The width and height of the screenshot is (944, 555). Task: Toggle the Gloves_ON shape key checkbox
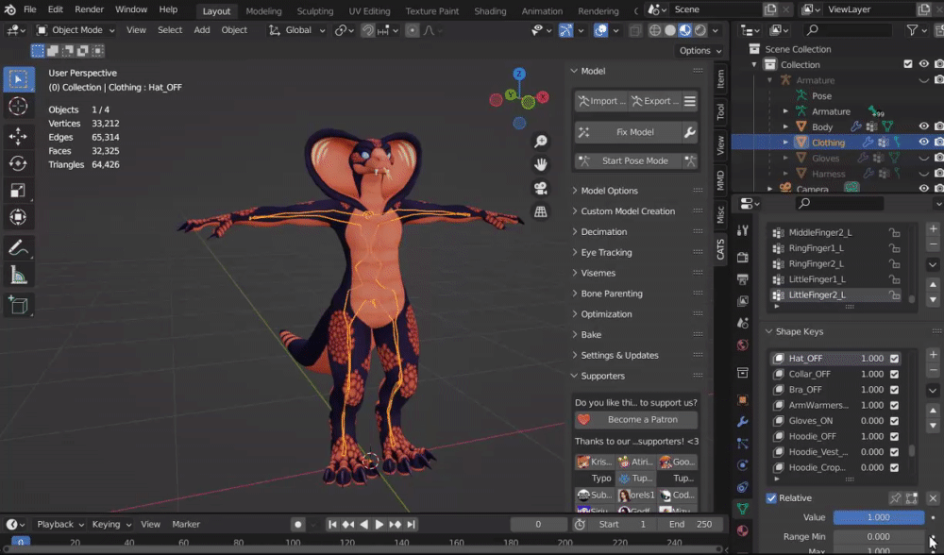point(895,421)
